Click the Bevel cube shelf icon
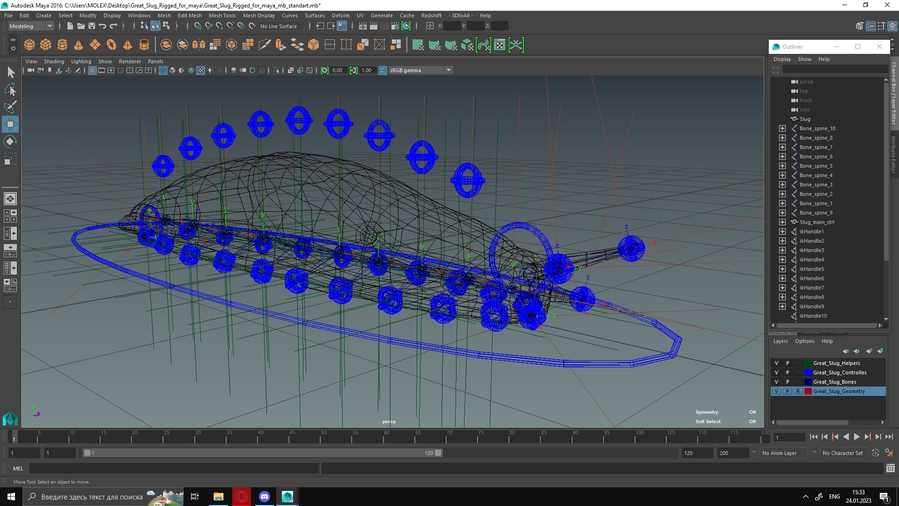Screen dimensions: 899x506 click(314, 45)
